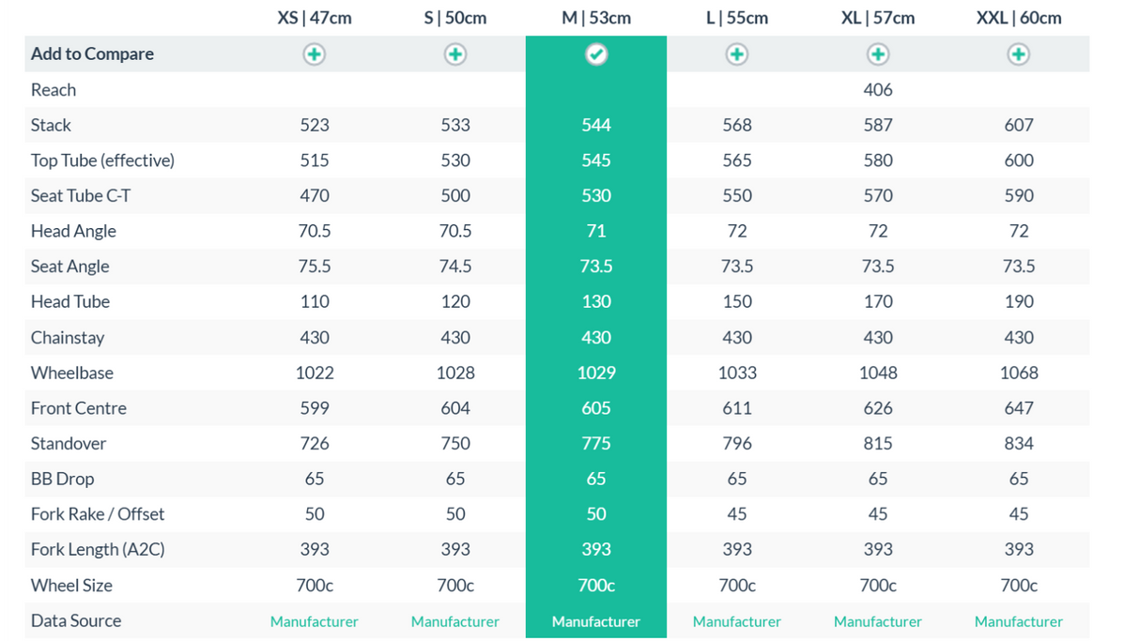The height and width of the screenshot is (641, 1140).
Task: Add S 50cm size to compare
Action: coord(455,54)
